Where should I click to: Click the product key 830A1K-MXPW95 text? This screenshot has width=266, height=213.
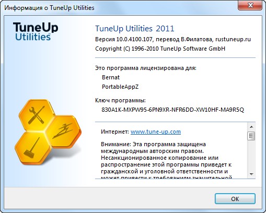tap(172, 110)
